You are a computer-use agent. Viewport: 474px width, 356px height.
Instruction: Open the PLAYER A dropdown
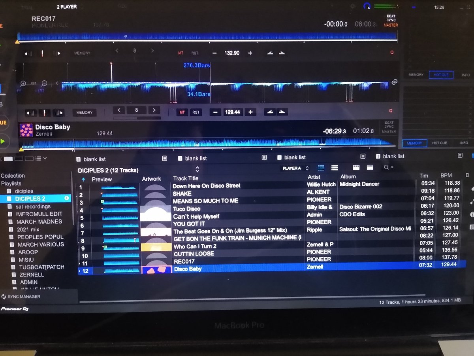(295, 169)
